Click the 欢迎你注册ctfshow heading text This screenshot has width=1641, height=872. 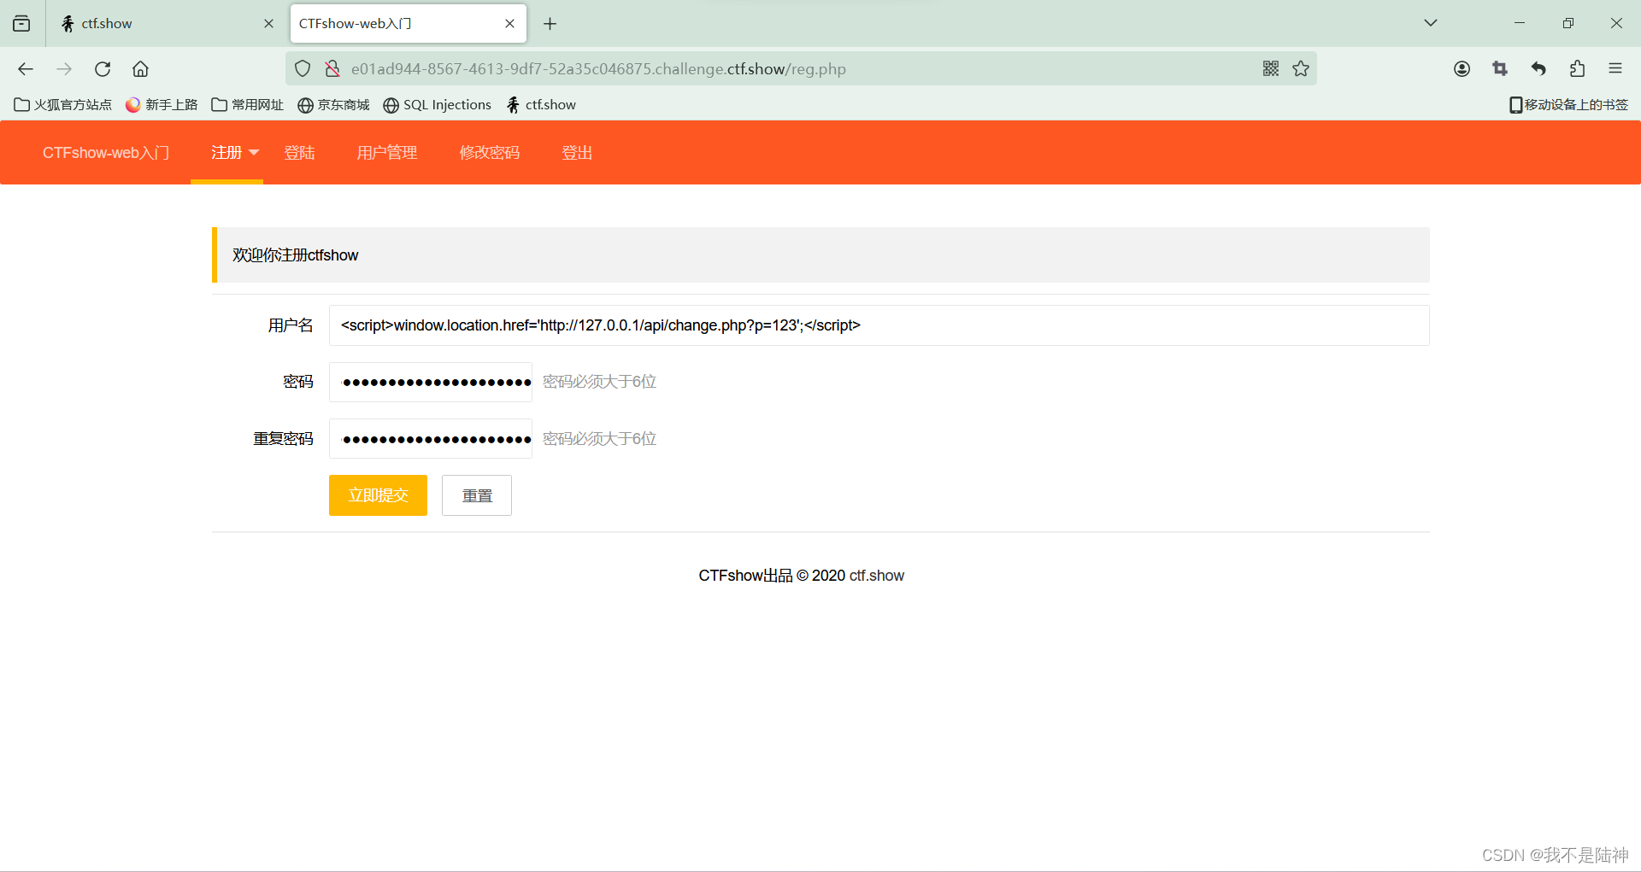(295, 255)
